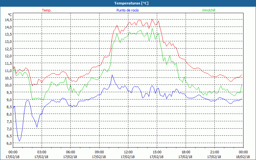The image size is (256, 160).
Task: Click the 03:00 time axis label
Action: [x=42, y=152]
